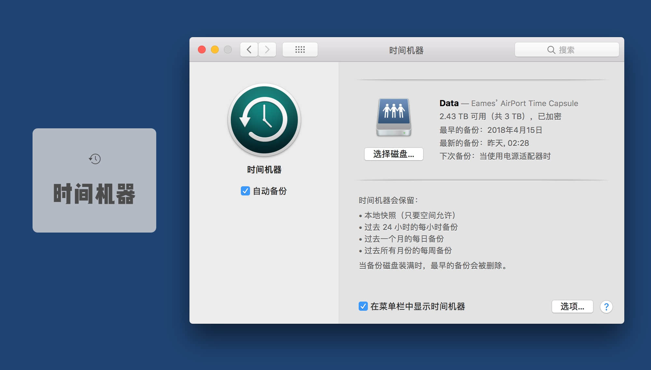Click the 时间机器 window title text
Image resolution: width=651 pixels, height=370 pixels.
(406, 50)
